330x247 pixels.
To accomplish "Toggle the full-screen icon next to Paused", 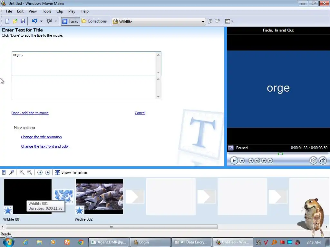I will [x=231, y=148].
